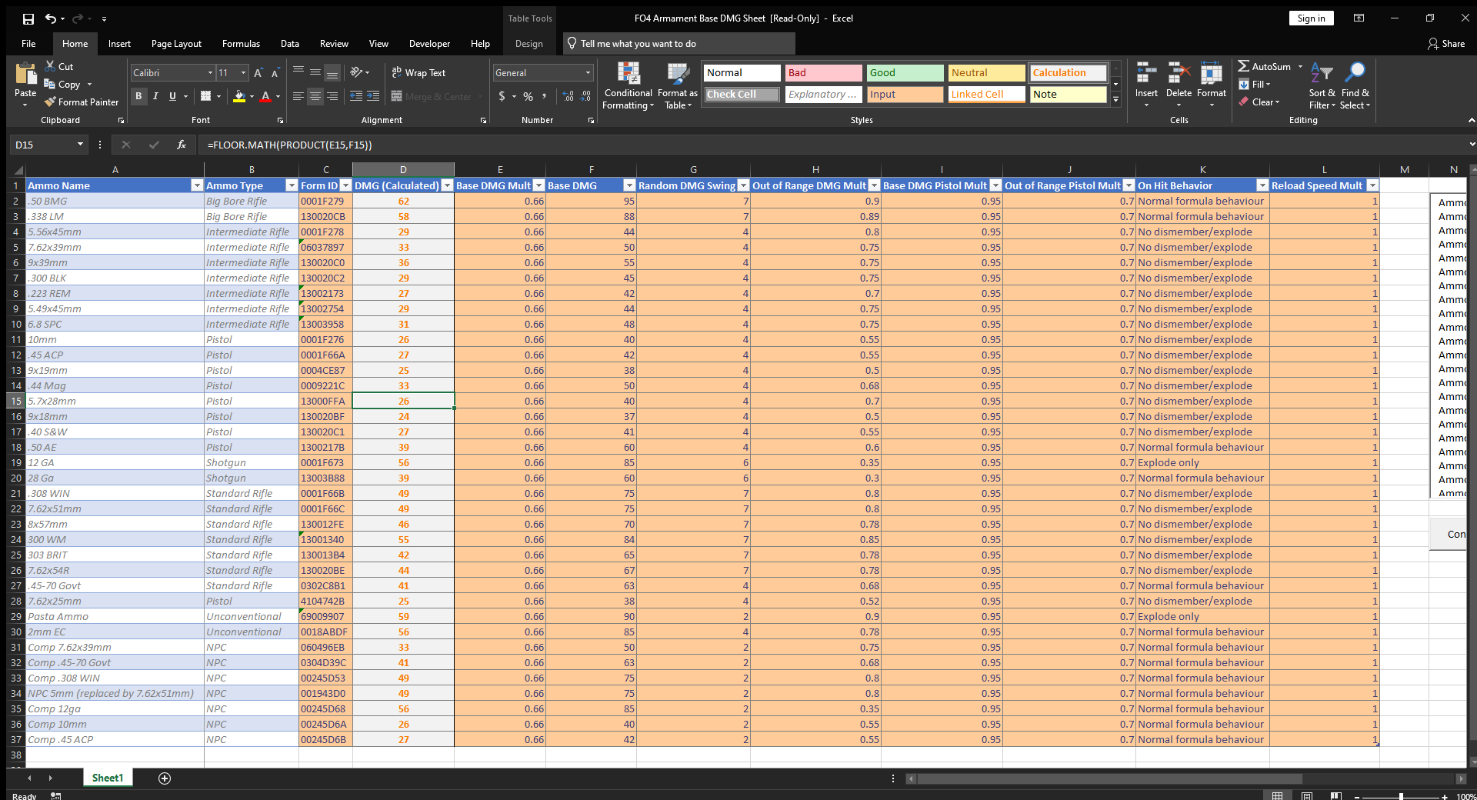
Task: Click the Format Painter brush
Action: pos(50,102)
